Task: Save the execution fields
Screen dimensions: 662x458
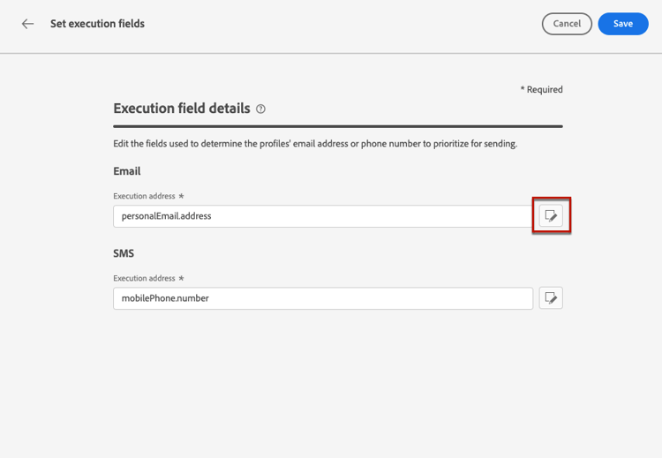Action: click(x=622, y=24)
